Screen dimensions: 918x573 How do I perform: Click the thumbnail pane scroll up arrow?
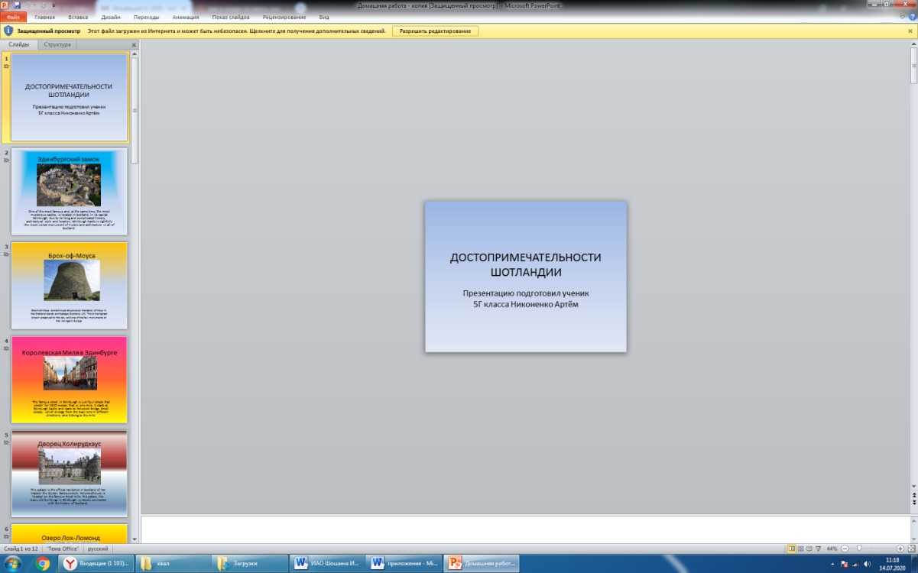point(135,55)
